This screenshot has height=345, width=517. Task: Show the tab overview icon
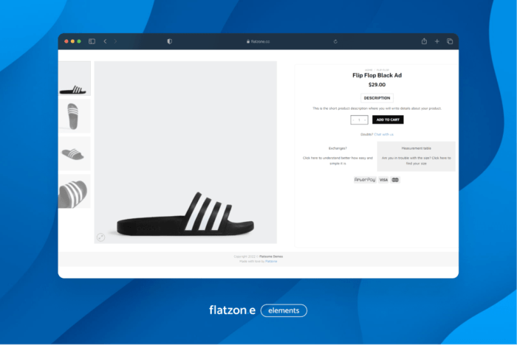449,41
